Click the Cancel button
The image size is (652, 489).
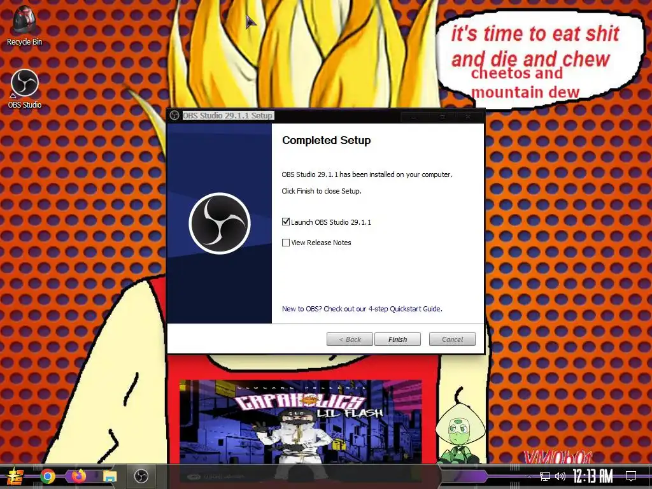click(x=452, y=339)
